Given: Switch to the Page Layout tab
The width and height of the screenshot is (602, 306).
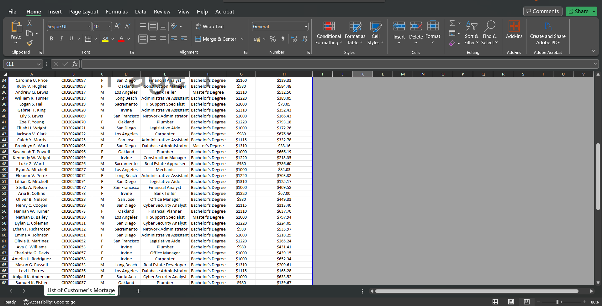Looking at the screenshot, I should [84, 12].
